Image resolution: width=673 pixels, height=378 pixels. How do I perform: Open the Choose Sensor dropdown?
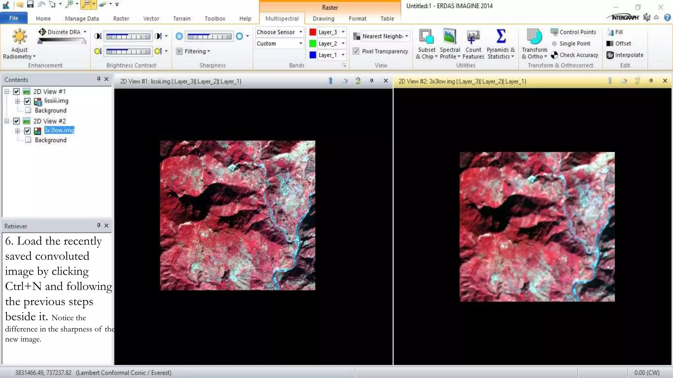(279, 32)
